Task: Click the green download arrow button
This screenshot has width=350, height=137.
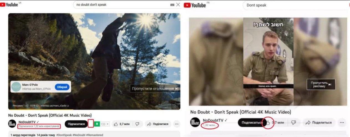Action: click(x=97, y=124)
